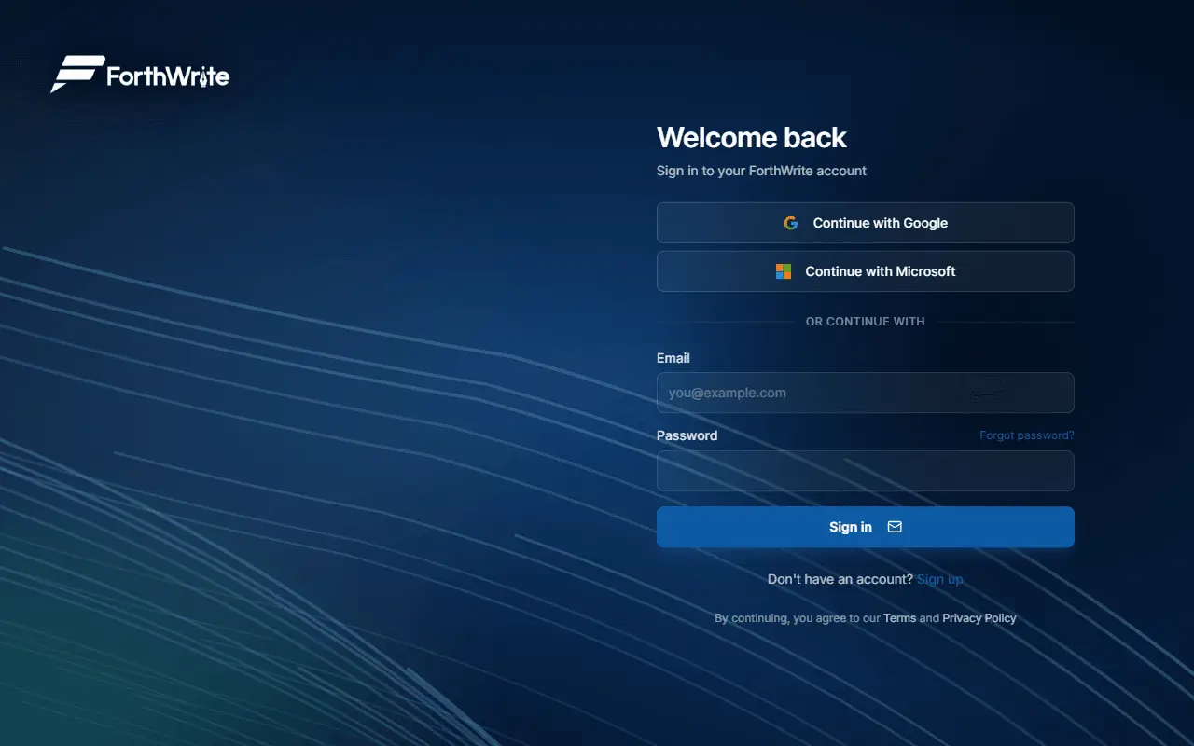The image size is (1194, 746).
Task: Focus the Password input field
Action: (x=866, y=471)
